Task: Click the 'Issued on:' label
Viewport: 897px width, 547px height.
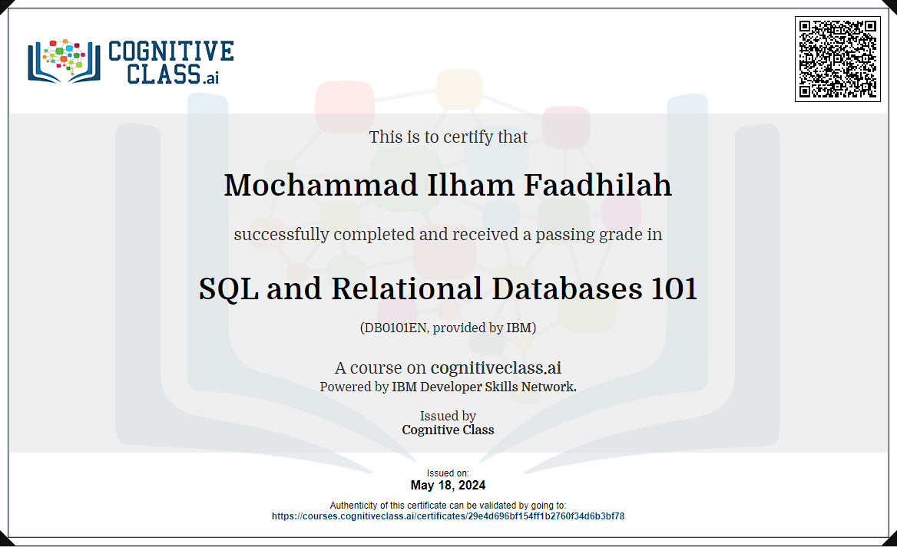Action: 448,473
